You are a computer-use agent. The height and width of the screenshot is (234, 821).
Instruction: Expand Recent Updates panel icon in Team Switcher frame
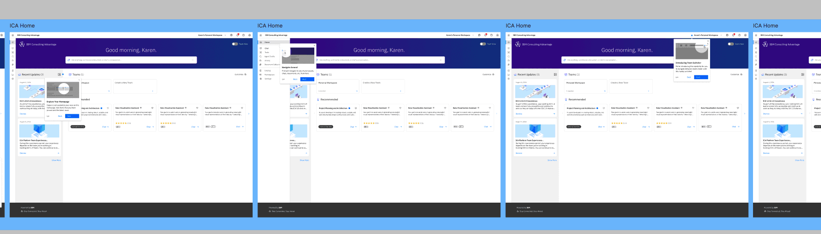[555, 74]
